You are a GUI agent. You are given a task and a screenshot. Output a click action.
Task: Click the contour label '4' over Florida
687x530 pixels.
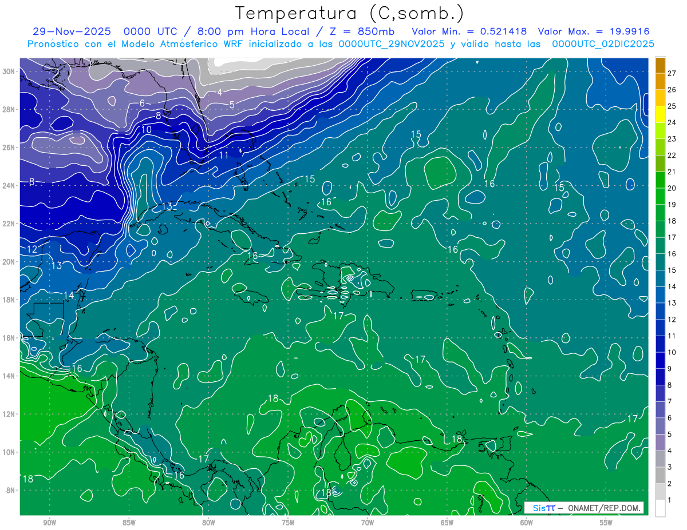(x=219, y=93)
